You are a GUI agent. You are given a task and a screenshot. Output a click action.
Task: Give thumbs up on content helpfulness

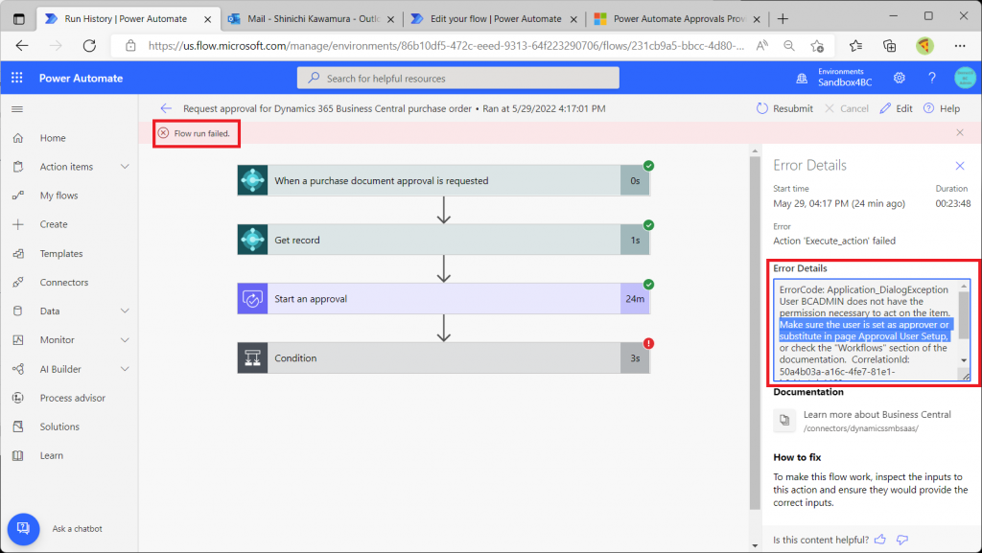pyautogui.click(x=880, y=540)
